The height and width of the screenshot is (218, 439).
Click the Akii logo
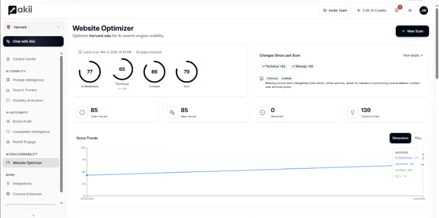tap(20, 10)
